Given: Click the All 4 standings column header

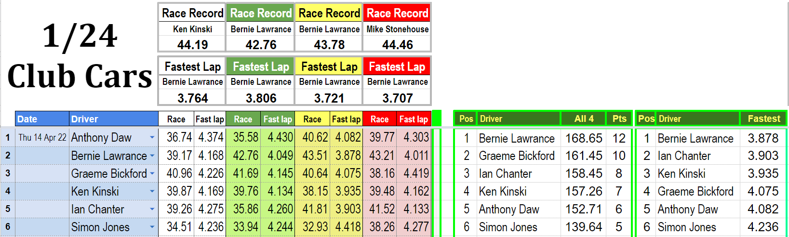Looking at the screenshot, I should point(584,118).
